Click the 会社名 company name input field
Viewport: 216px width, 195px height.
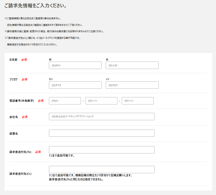[x=102, y=117]
